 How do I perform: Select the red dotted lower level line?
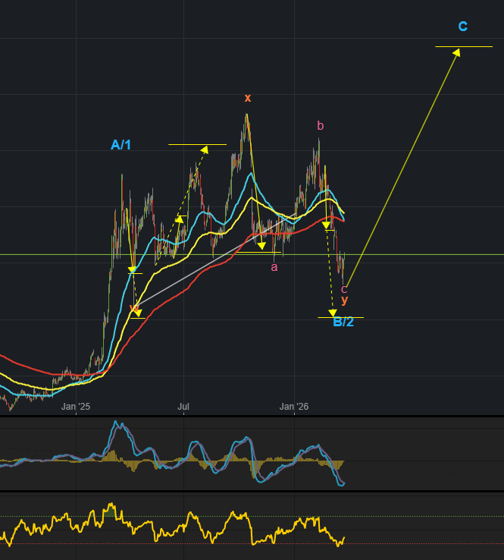[424, 544]
